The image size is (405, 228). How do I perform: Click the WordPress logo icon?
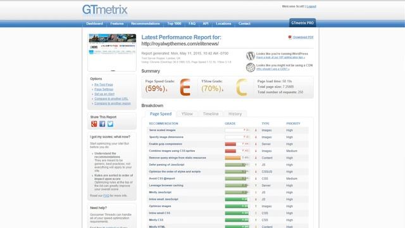click(251, 56)
